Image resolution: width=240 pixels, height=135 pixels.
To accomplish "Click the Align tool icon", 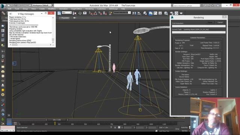I will click(139, 13).
